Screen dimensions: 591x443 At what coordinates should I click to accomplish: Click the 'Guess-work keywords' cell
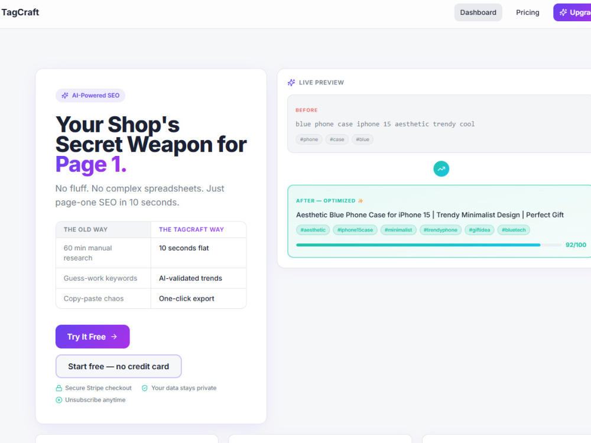tap(103, 278)
